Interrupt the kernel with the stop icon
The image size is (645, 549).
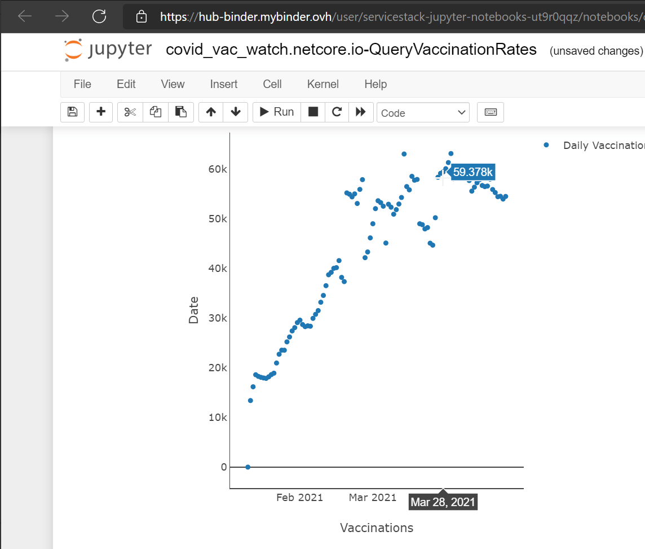tap(313, 112)
